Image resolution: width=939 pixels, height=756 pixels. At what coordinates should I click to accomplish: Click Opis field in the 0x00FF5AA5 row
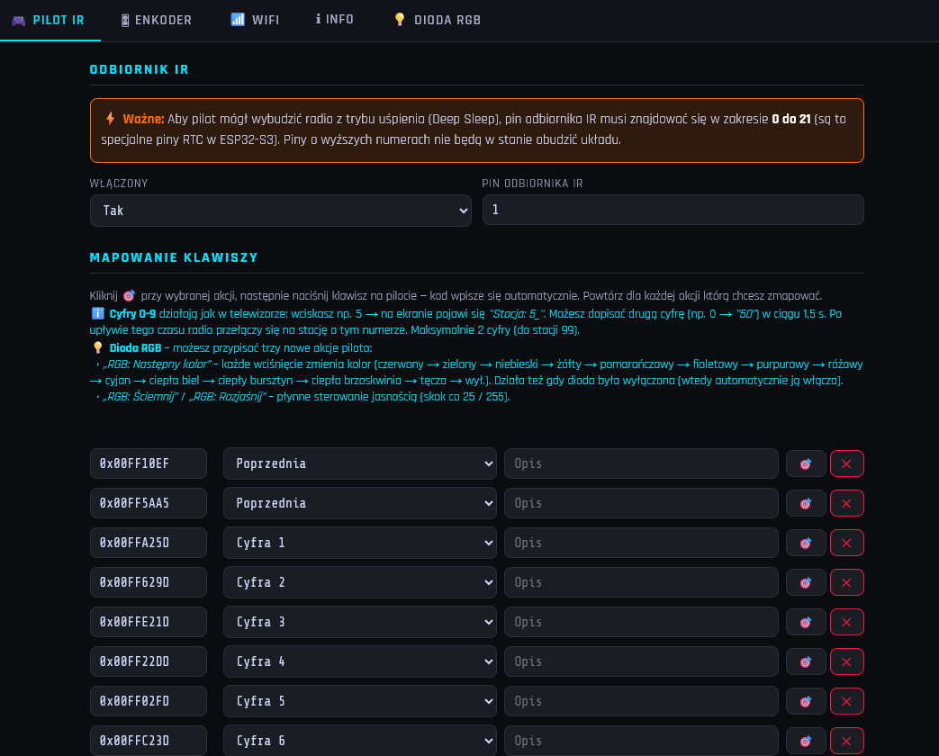coord(641,503)
